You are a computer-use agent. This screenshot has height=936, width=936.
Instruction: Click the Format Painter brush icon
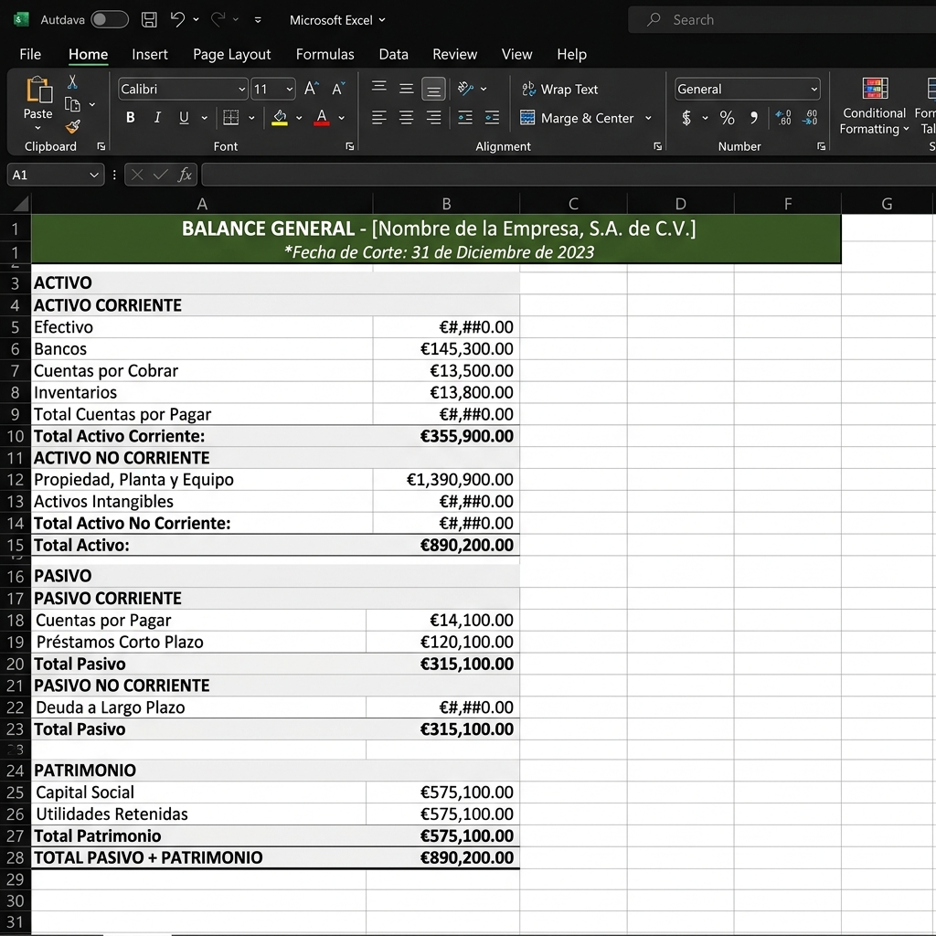tap(72, 126)
